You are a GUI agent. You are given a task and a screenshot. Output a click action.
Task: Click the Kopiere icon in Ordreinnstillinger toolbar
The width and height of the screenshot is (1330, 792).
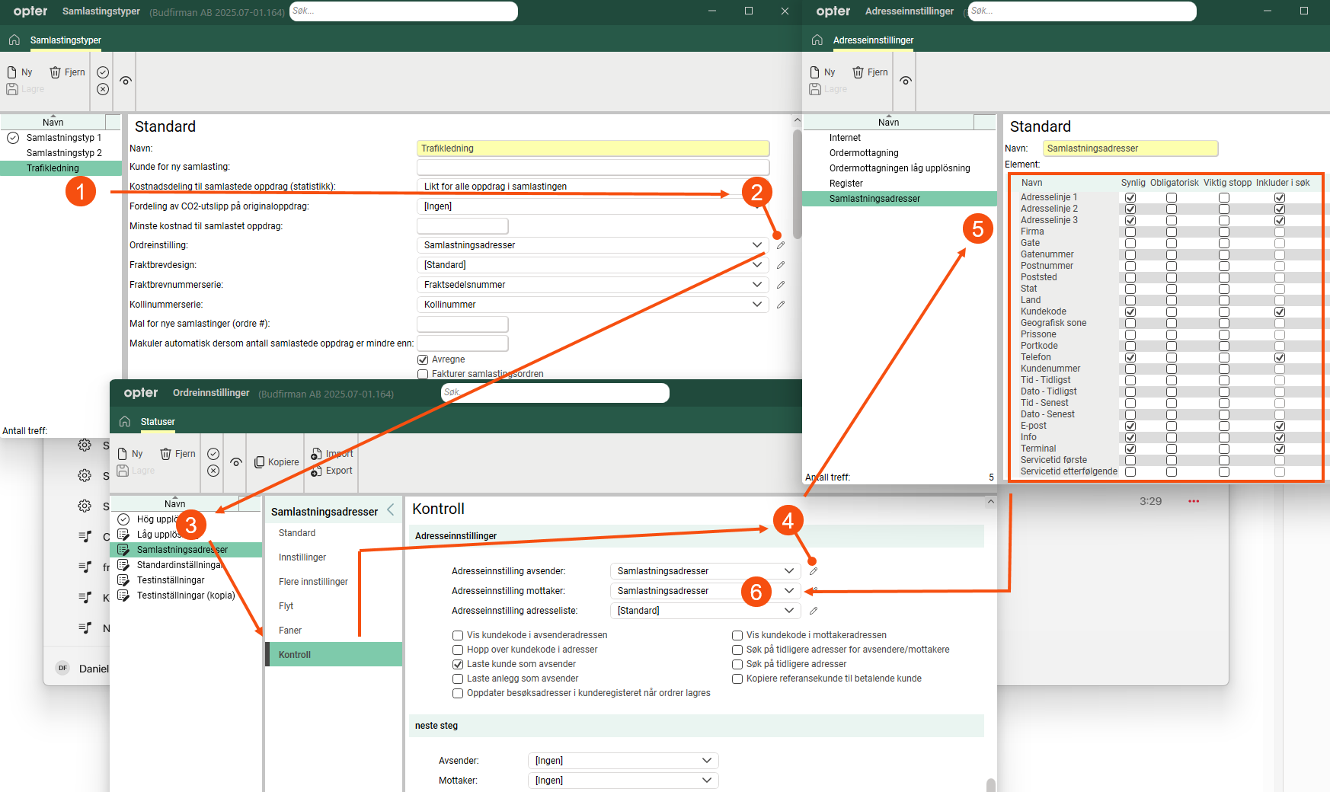(x=260, y=462)
